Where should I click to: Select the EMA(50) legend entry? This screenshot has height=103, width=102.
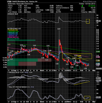13,30
